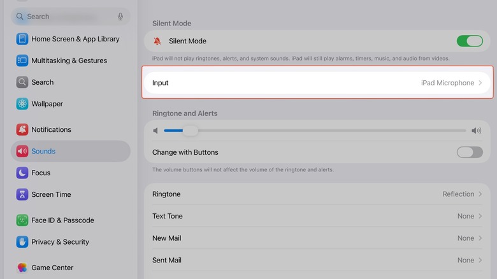The height and width of the screenshot is (279, 497).
Task: Click the Wallpaper icon in sidebar
Action: pyautogui.click(x=22, y=104)
